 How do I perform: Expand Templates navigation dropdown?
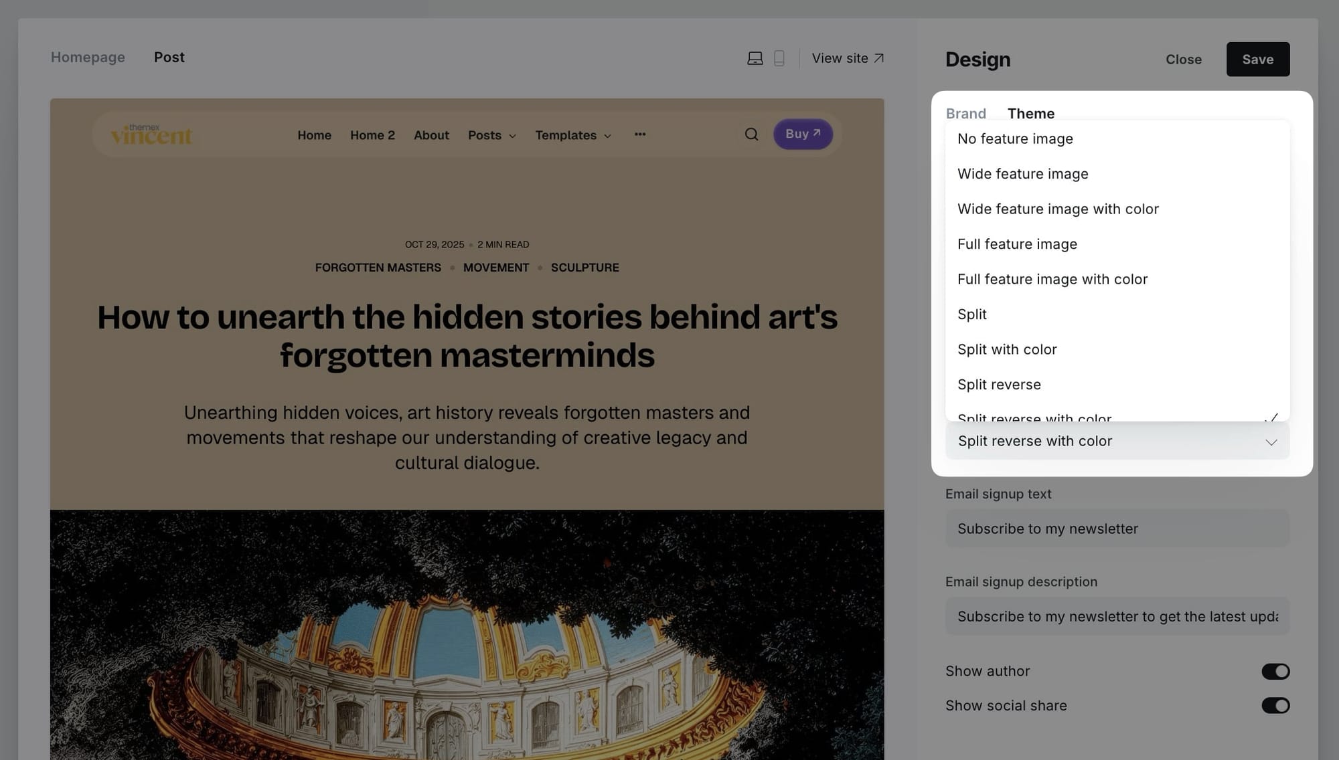coord(573,135)
